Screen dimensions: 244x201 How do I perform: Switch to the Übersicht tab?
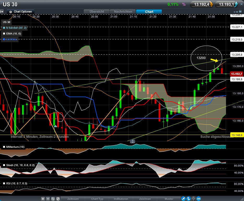(x=97, y=11)
